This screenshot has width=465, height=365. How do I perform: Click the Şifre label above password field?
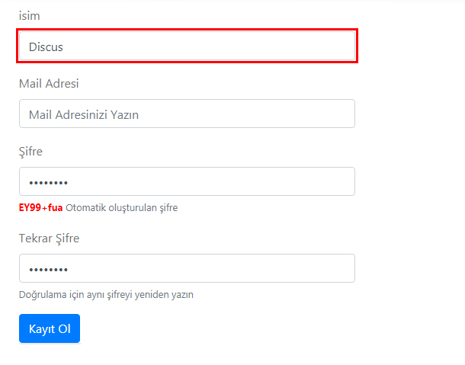coord(30,152)
